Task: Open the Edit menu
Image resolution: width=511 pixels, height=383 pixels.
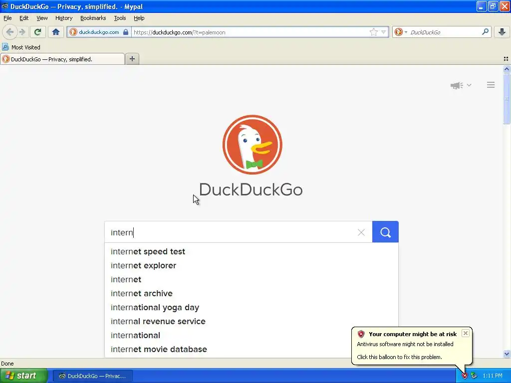Action: (x=24, y=18)
